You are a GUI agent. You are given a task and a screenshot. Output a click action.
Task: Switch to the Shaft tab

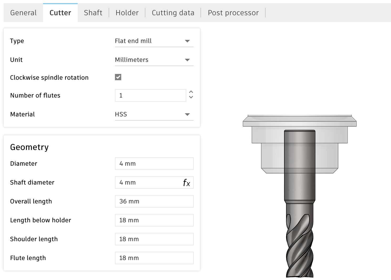point(93,13)
